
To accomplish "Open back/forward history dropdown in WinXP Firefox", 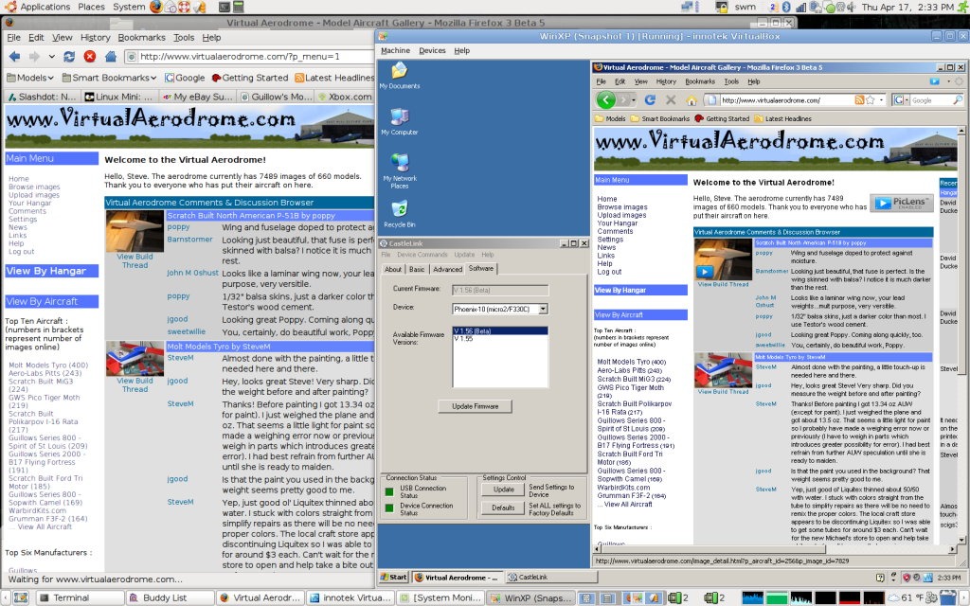I will (633, 98).
